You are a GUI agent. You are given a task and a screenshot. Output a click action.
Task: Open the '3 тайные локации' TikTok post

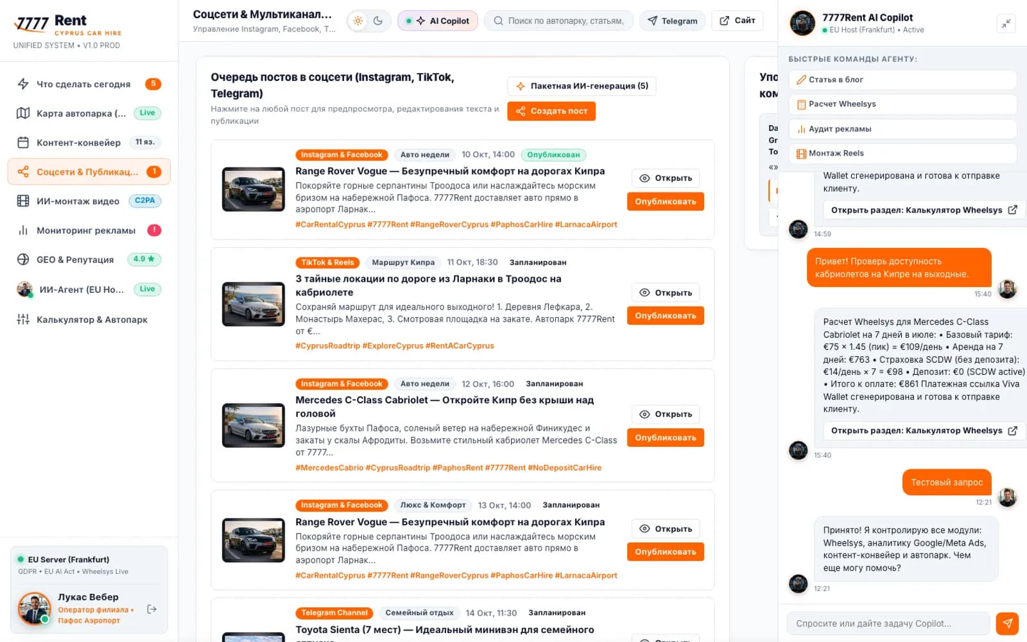[666, 293]
